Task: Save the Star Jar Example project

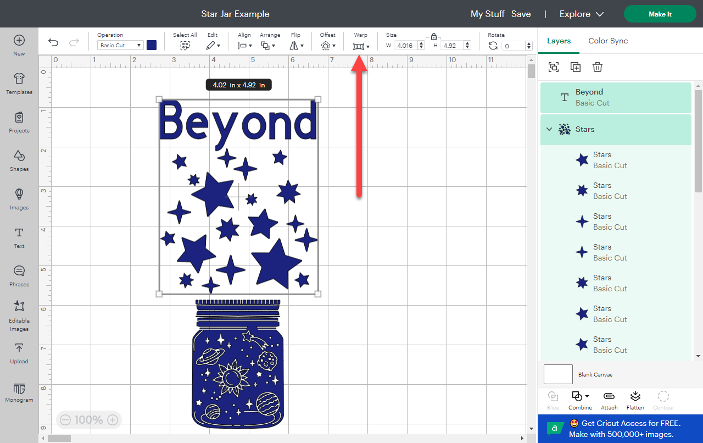Action: point(521,14)
